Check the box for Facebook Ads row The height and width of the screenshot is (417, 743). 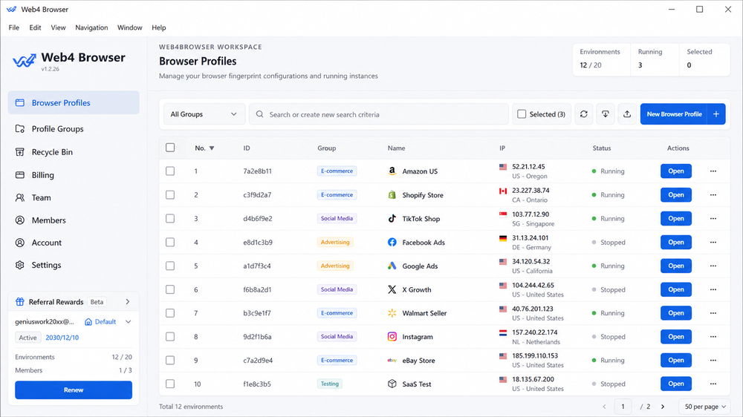(x=170, y=242)
